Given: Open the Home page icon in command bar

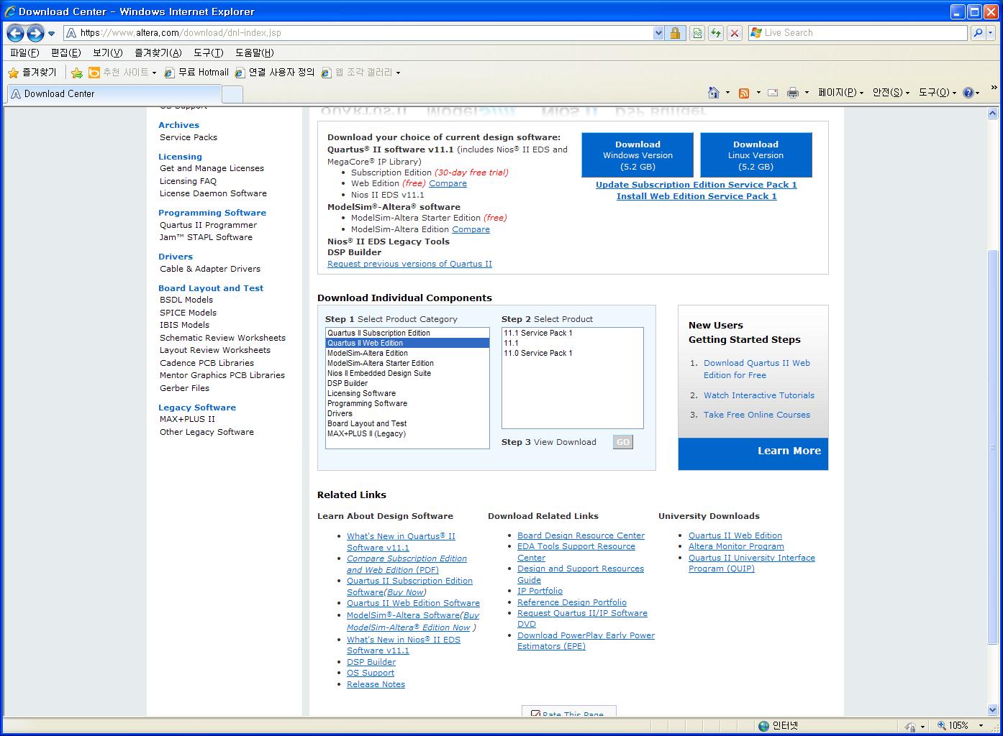Looking at the screenshot, I should pos(713,93).
